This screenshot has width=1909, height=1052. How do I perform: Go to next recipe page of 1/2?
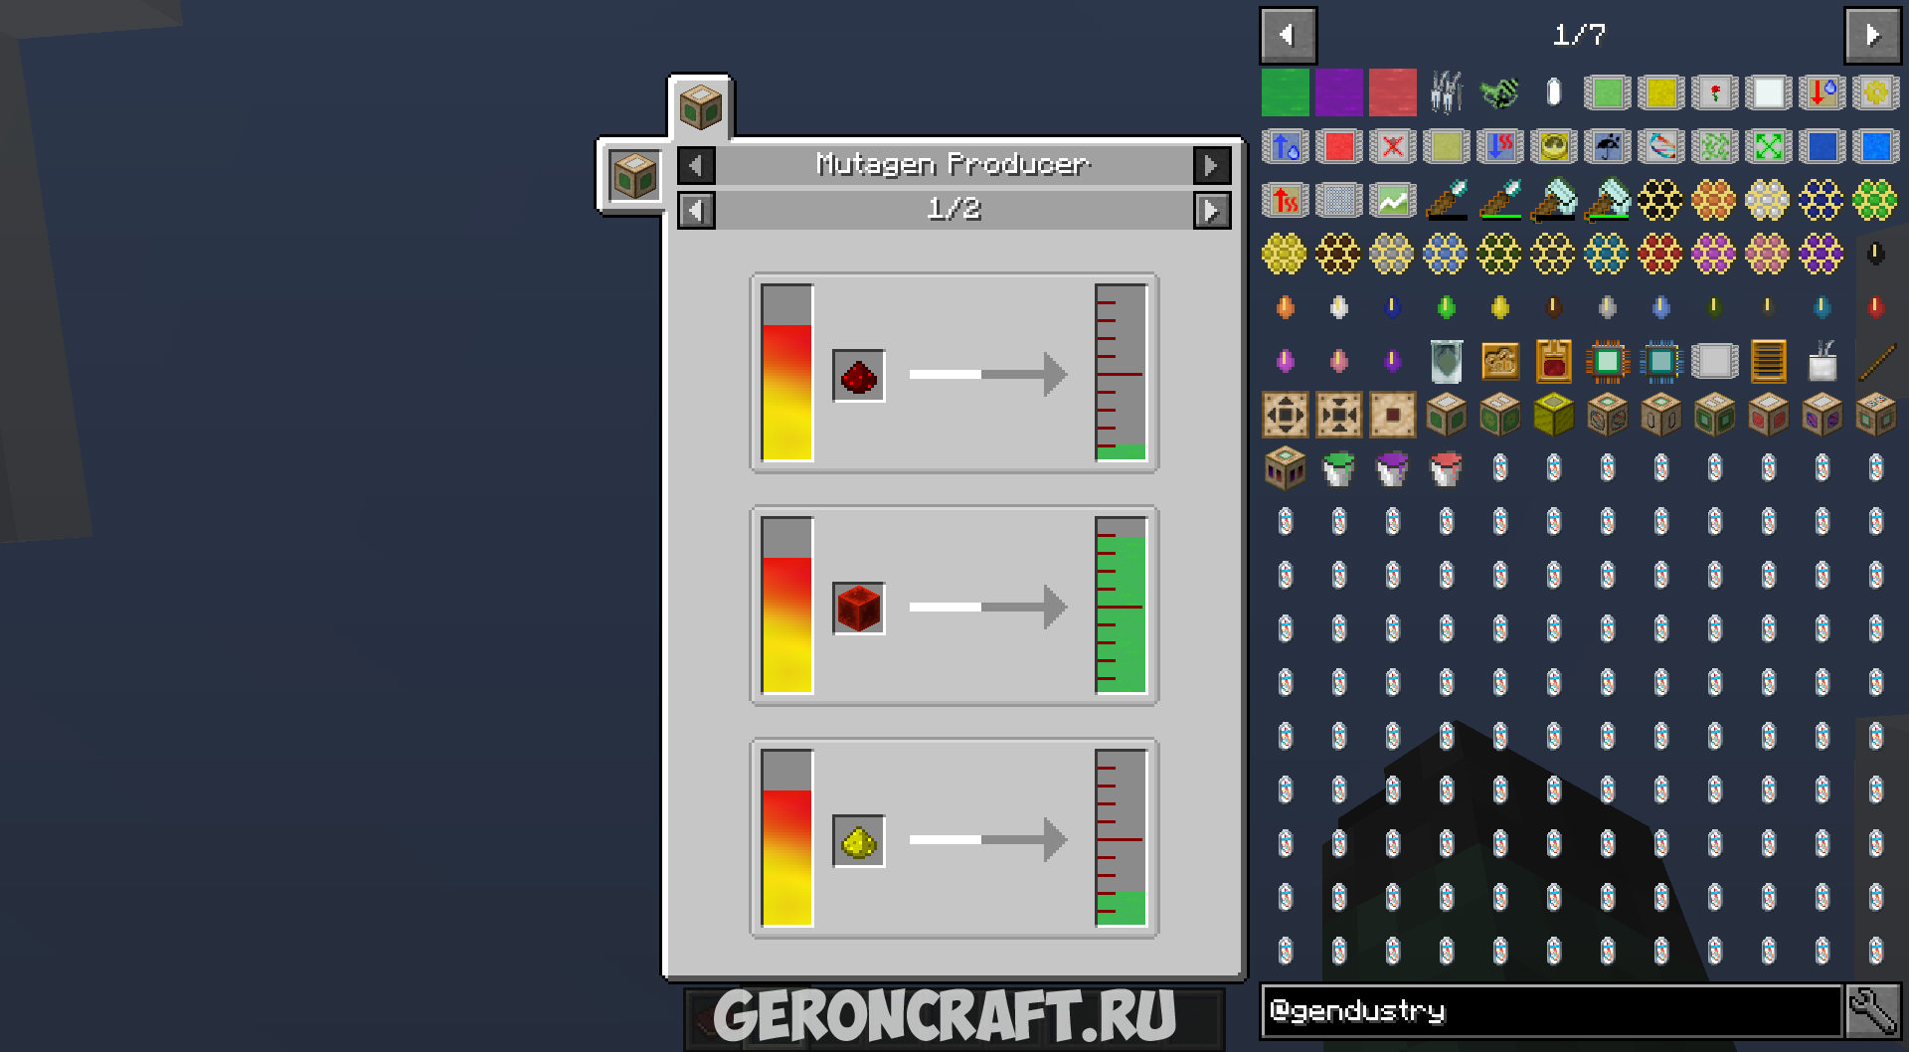pos(1211,211)
